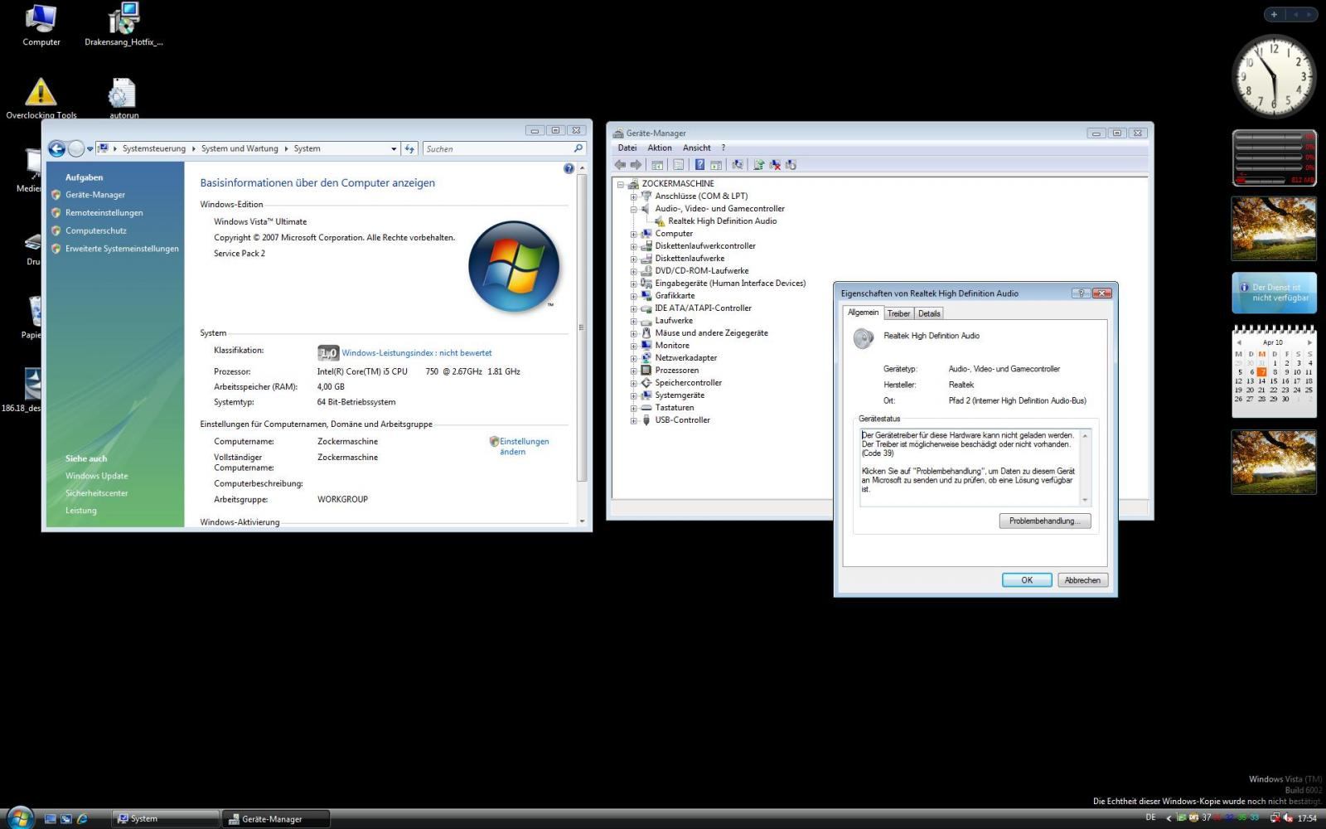This screenshot has width=1326, height=829.
Task: Open the Windows Update link
Action: click(97, 476)
